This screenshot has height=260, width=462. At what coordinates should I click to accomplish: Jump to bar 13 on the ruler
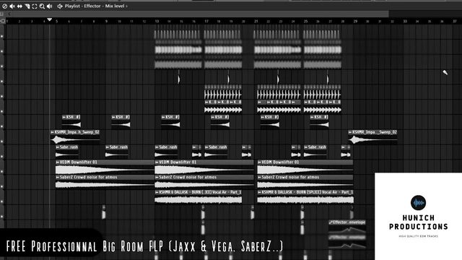click(157, 21)
